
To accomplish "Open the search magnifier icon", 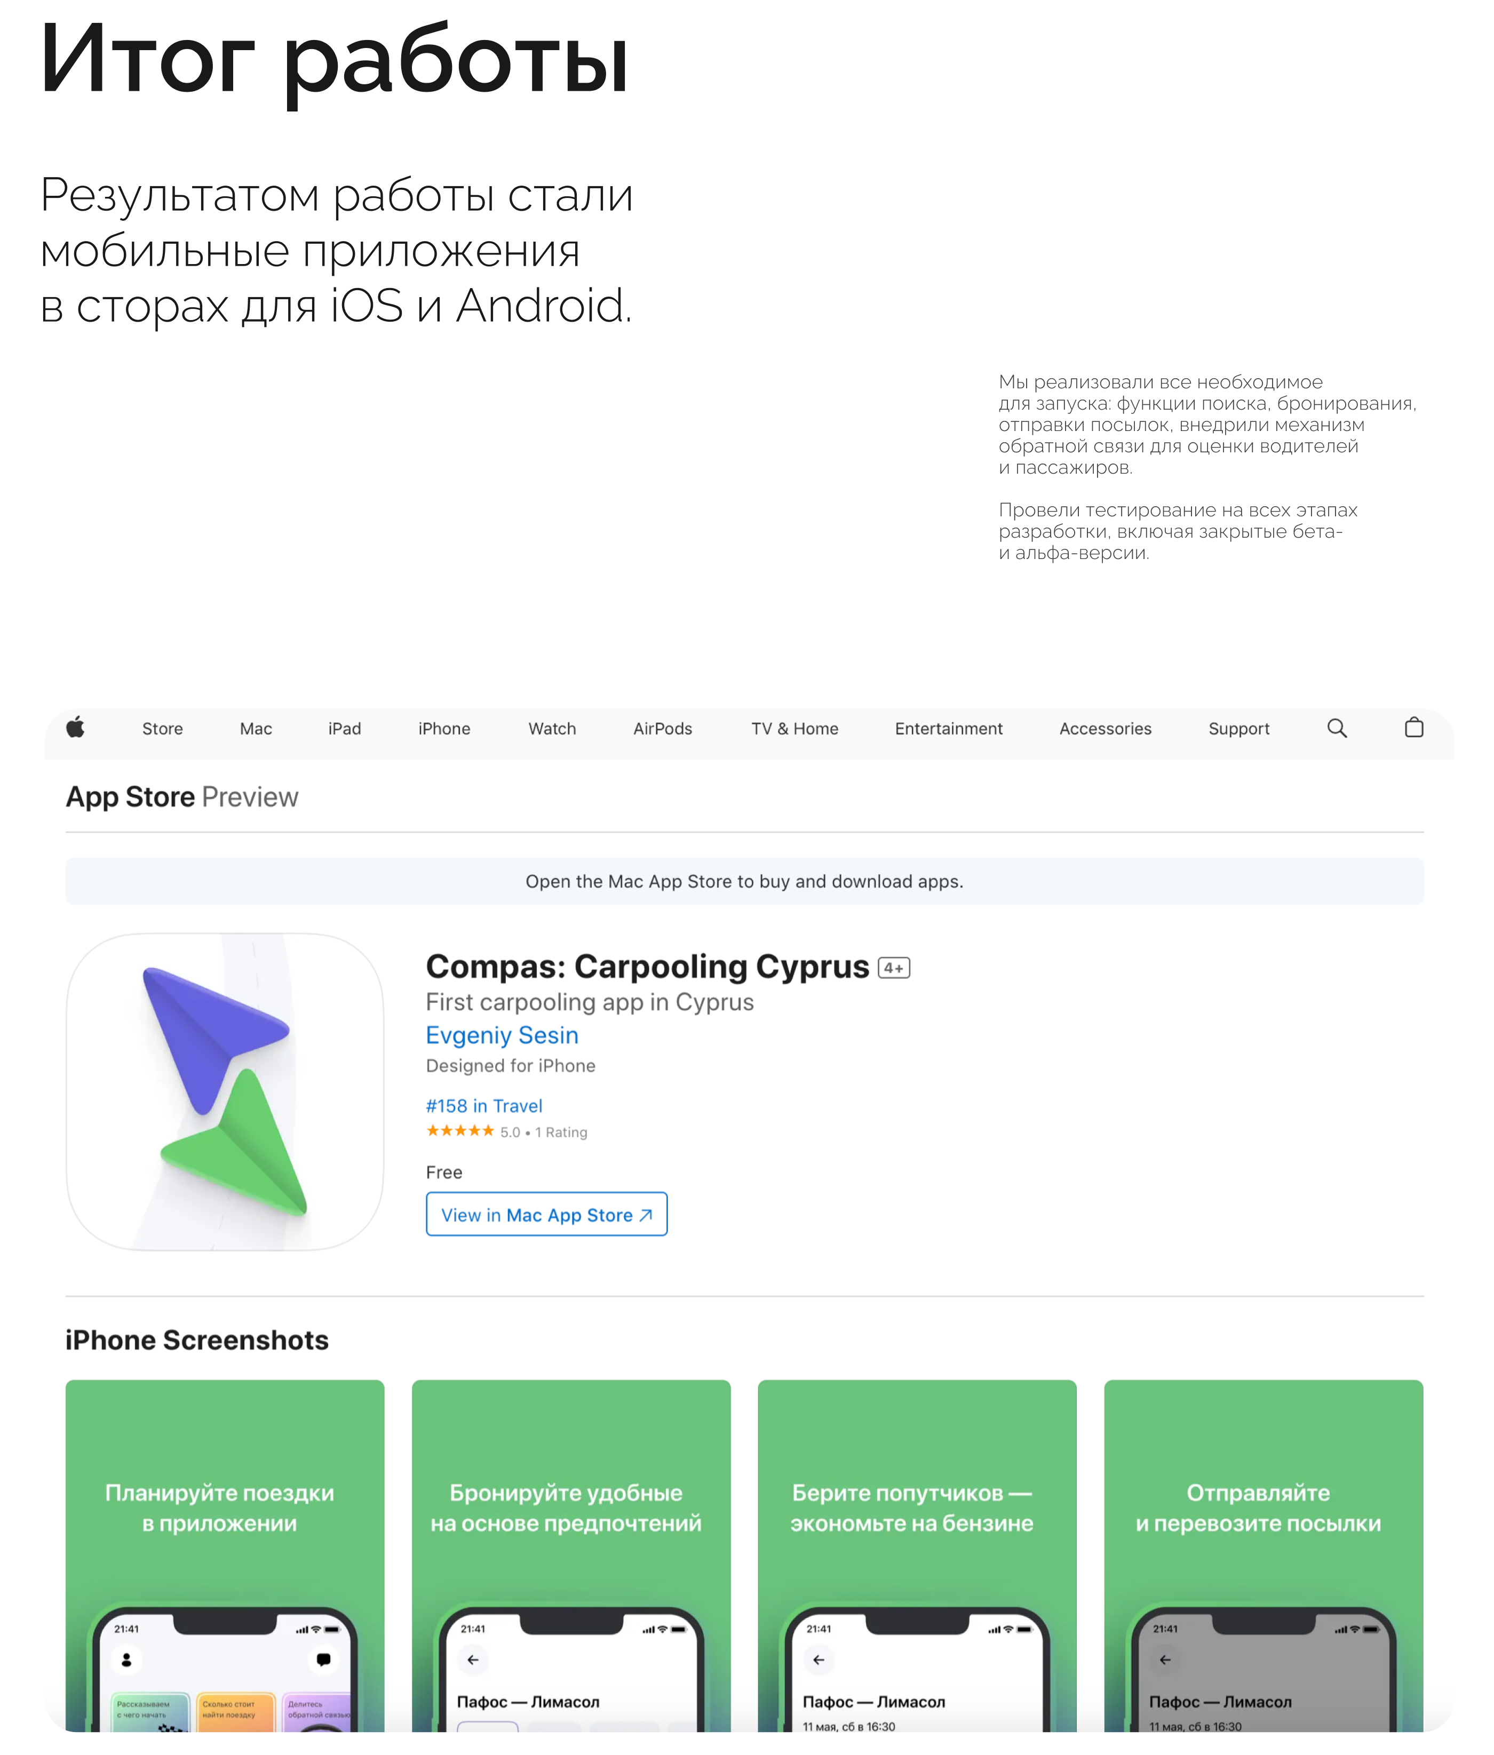I will pos(1337,728).
